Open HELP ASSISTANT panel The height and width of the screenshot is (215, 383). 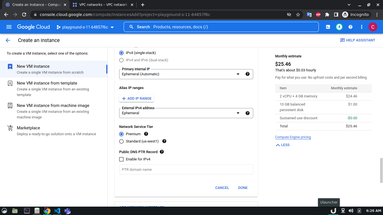(x=358, y=40)
